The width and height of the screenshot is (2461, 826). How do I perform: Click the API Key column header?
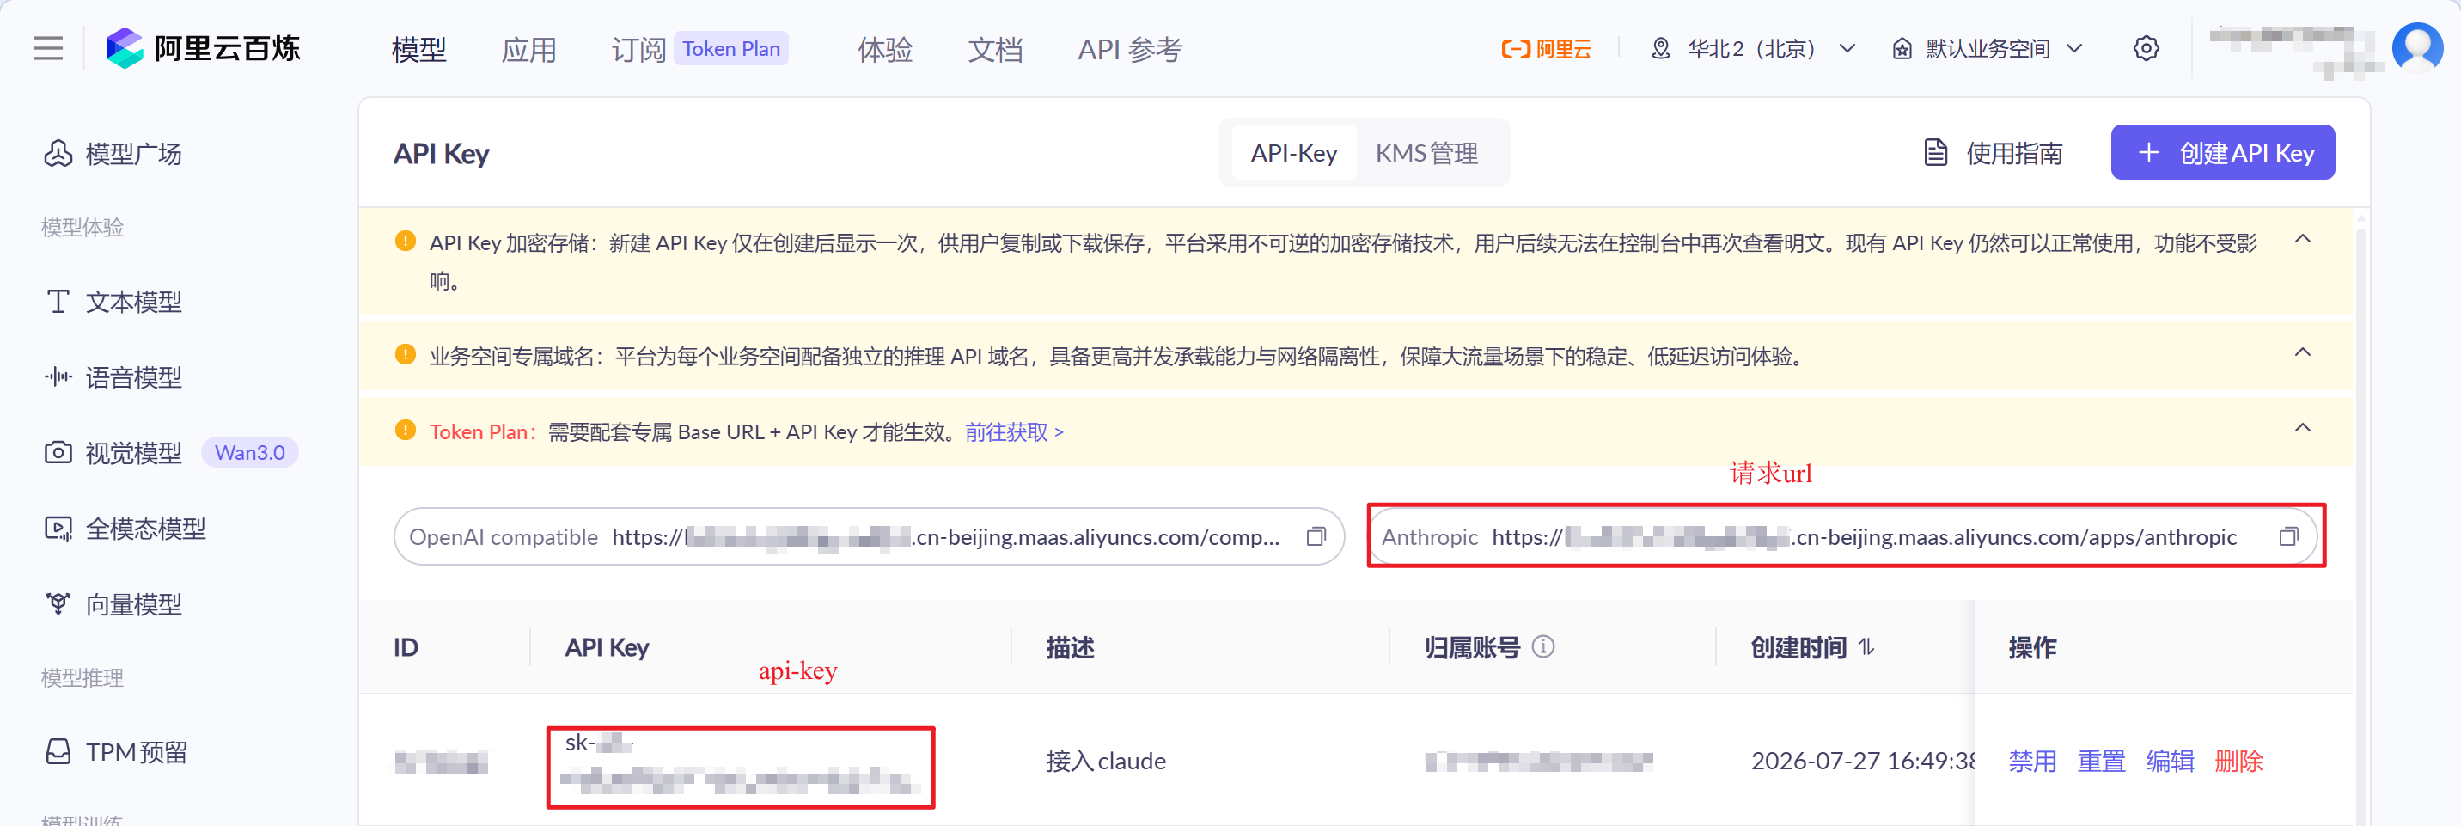[607, 647]
